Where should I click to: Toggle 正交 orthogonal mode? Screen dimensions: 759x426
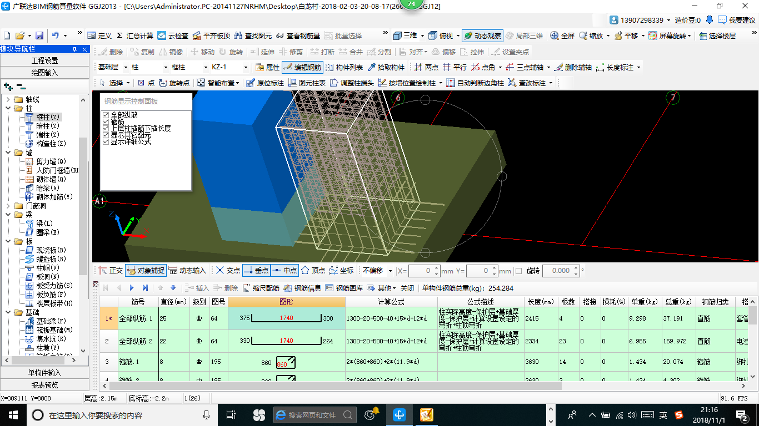pyautogui.click(x=111, y=271)
